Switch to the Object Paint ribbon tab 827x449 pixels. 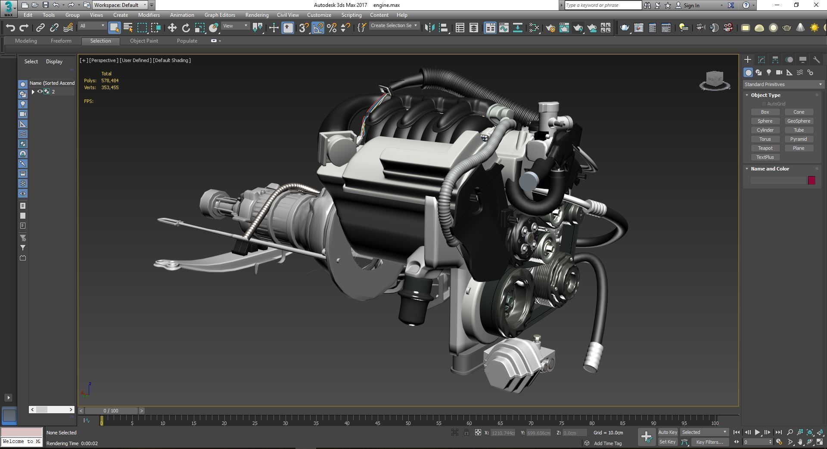pos(144,41)
